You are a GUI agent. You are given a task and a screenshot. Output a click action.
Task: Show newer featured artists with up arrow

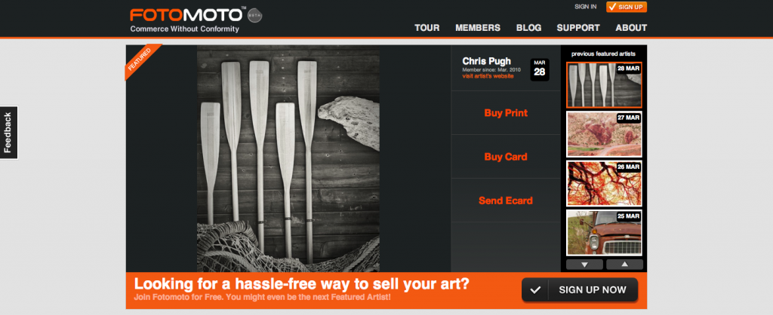tap(624, 265)
